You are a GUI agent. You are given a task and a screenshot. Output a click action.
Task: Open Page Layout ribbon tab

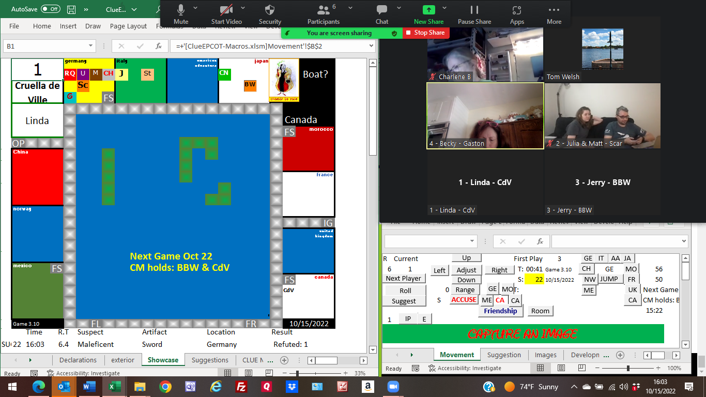pos(128,26)
